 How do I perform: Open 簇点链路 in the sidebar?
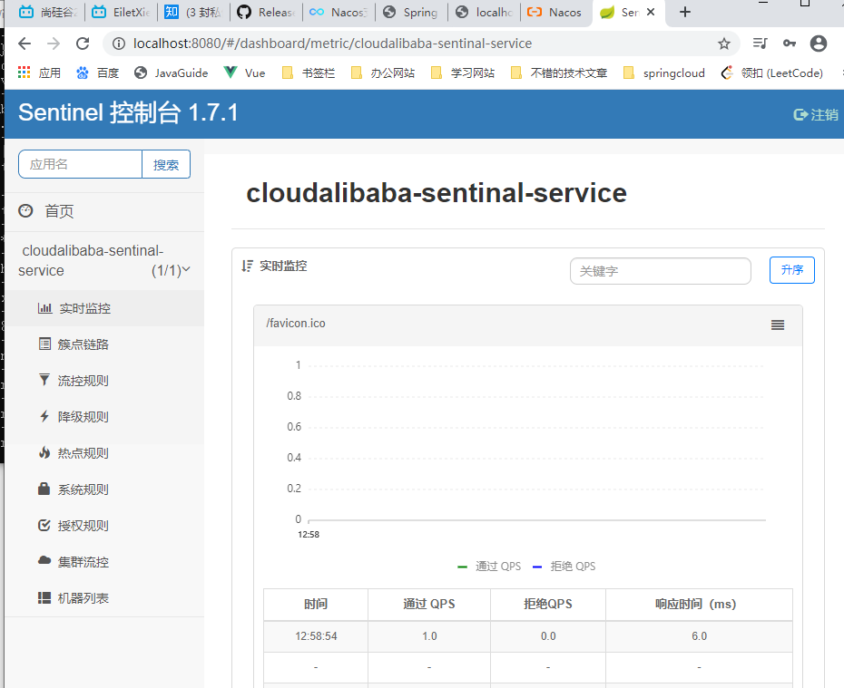[104, 344]
